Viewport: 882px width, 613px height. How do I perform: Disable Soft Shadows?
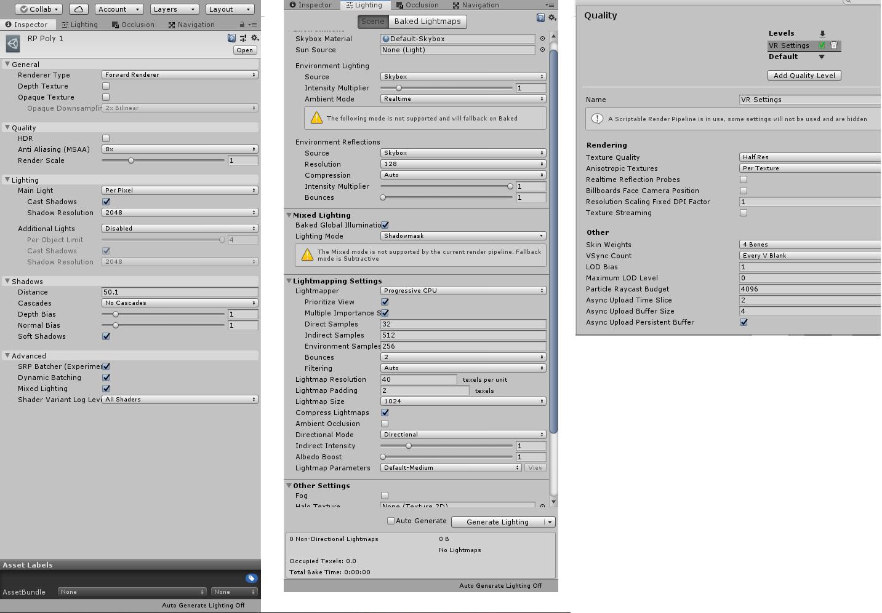click(x=106, y=336)
